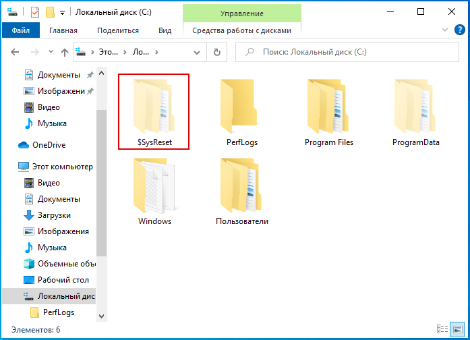Switch to the Поделиться ribbon tab
Screen dimensions: 470x340
(118, 30)
